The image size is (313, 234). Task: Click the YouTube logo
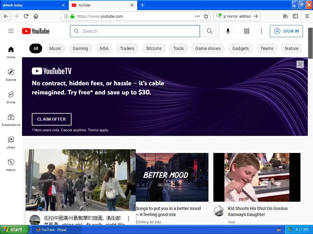point(36,31)
